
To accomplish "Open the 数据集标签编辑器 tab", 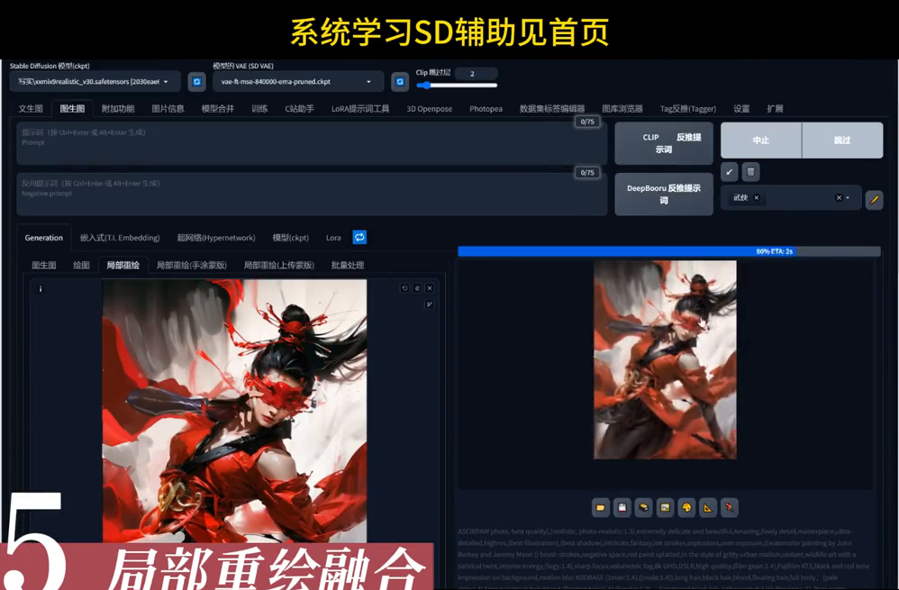I will 552,108.
